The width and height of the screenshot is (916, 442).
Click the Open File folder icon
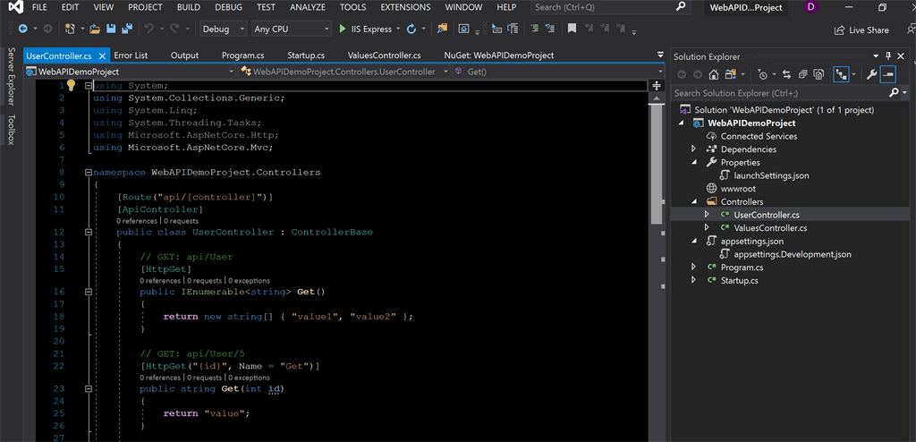click(95, 29)
